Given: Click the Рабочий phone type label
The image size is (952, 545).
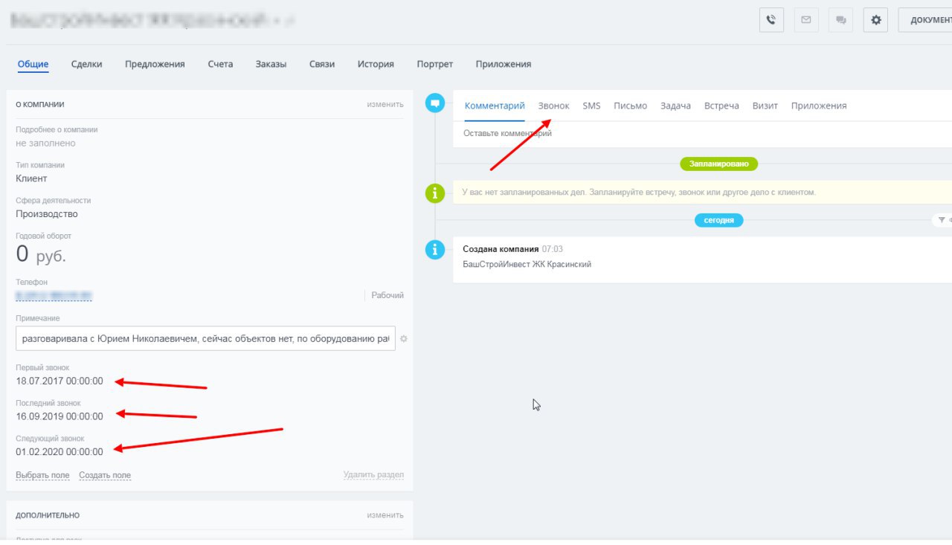Looking at the screenshot, I should [387, 295].
